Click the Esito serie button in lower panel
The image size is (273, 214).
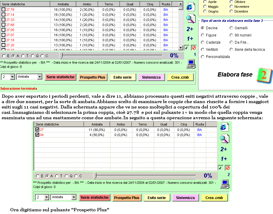pos(157,198)
